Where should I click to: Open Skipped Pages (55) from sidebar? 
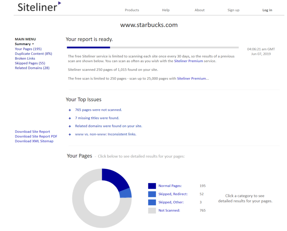tap(30, 63)
